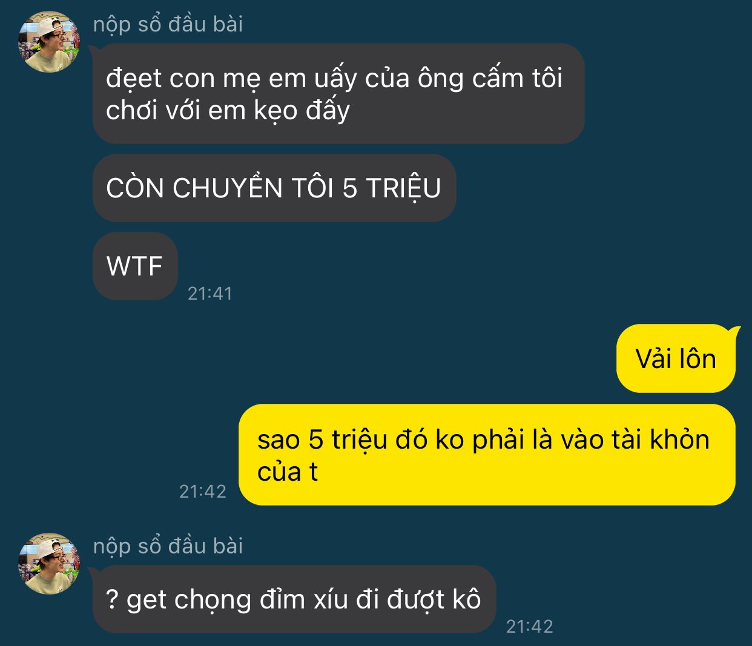Tap the tail of the first gray bubble

click(94, 50)
